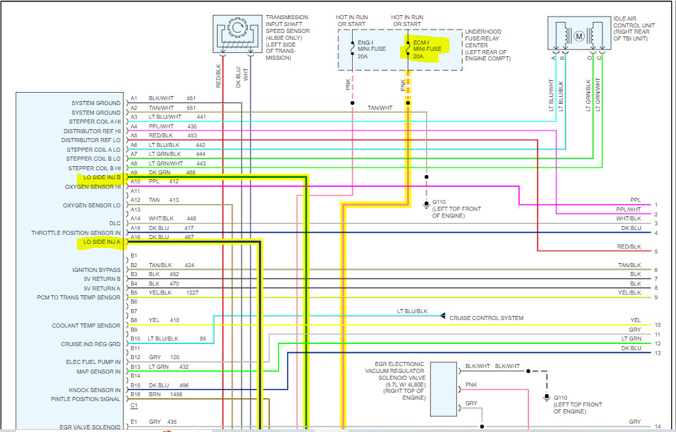Click the UNDERHOOD FUSE/RELAY CENTER label

(487, 45)
